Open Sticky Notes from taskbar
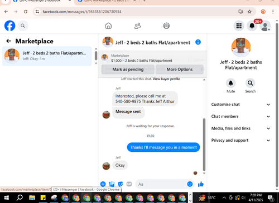The height and width of the screenshot is (203, 279). 43,198
